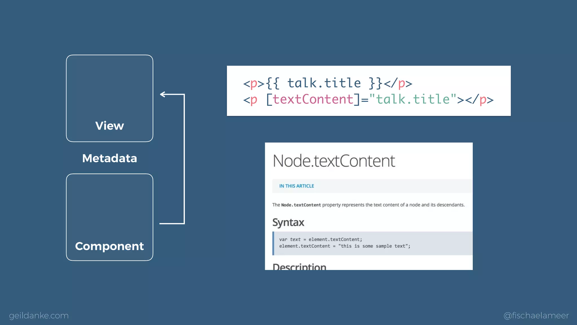Open the 'IN THIS ARTICLE' section bar
Image resolution: width=577 pixels, height=325 pixels.
(372, 186)
